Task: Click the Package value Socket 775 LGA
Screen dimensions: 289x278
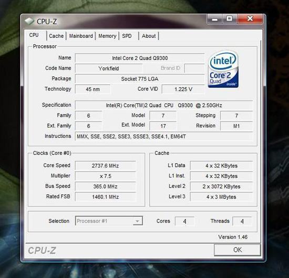Action: (x=140, y=79)
